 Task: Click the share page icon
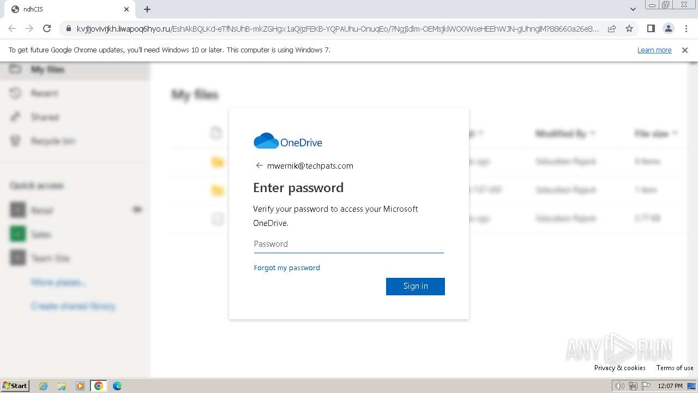(612, 28)
